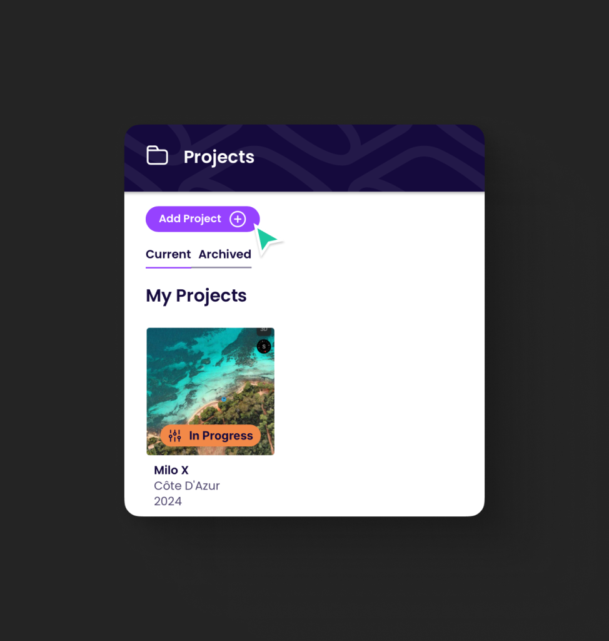This screenshot has width=609, height=641.
Task: Switch to the Archived tab
Action: (x=224, y=254)
